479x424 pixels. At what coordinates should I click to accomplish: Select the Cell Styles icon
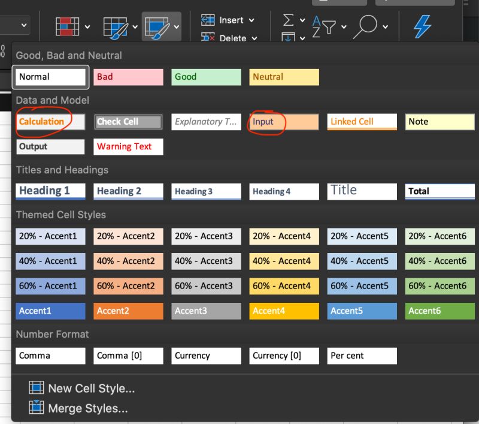coord(157,25)
